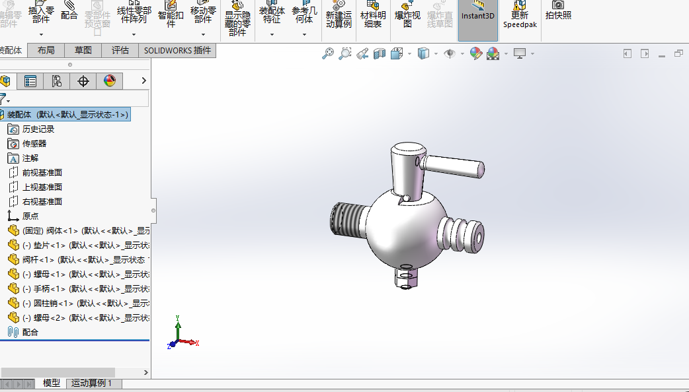The image size is (689, 392).
Task: Open dropdown arrow under Reference Geometry
Action: pos(304,34)
